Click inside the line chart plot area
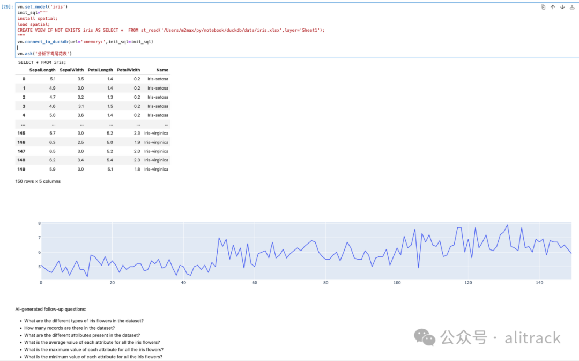Screen dimensions: 579x361 tap(306, 250)
